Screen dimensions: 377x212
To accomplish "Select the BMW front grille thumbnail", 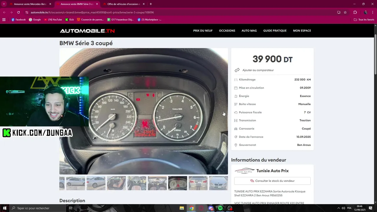I will (x=219, y=183).
